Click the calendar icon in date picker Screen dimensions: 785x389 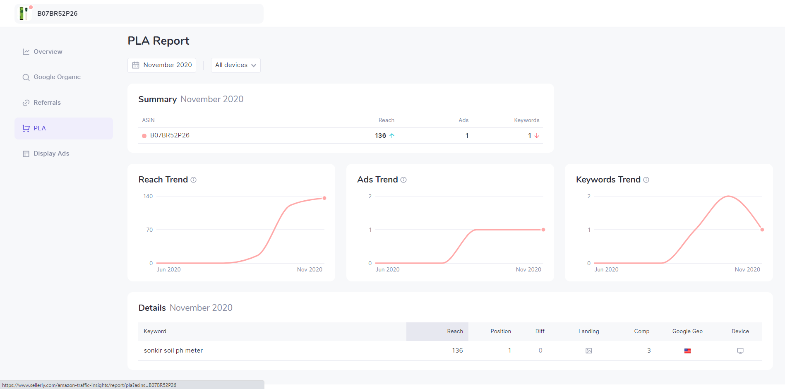click(136, 65)
